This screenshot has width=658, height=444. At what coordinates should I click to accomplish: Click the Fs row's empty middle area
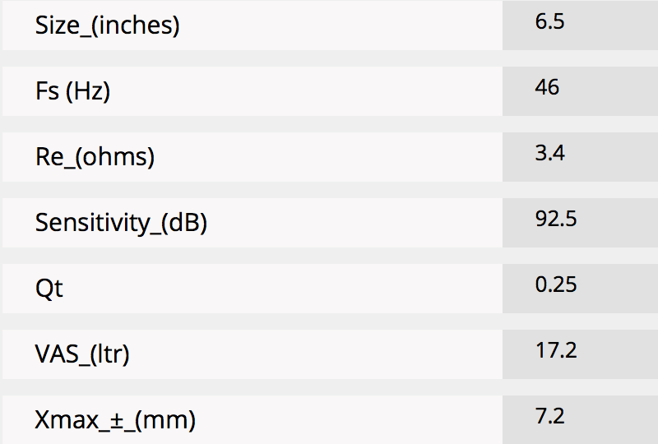(306, 91)
